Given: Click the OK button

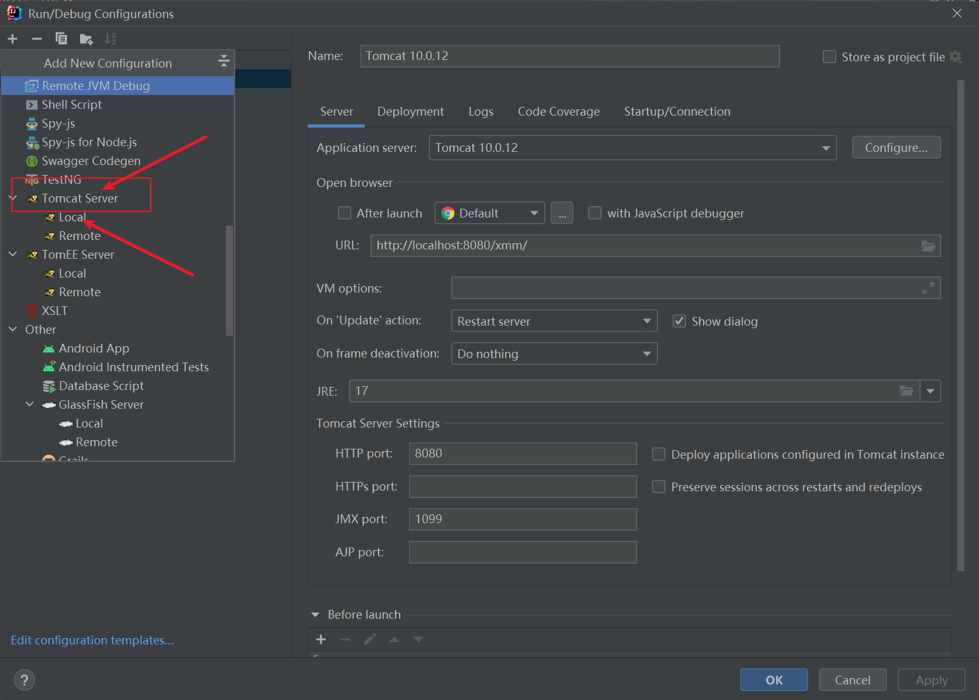Looking at the screenshot, I should pyautogui.click(x=774, y=680).
